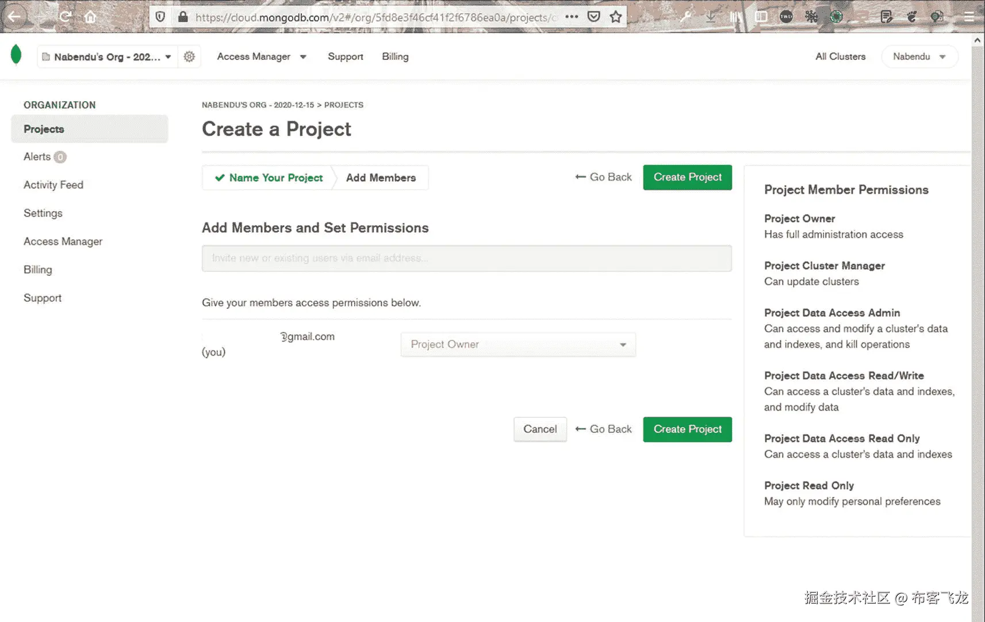The height and width of the screenshot is (622, 985).
Task: Open the Firefox hamburger menu
Action: click(x=969, y=17)
